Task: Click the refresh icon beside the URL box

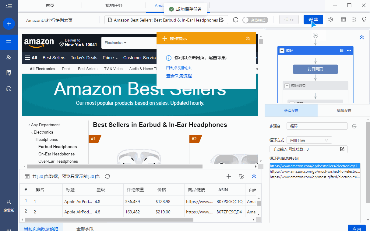Action: tap(235, 20)
